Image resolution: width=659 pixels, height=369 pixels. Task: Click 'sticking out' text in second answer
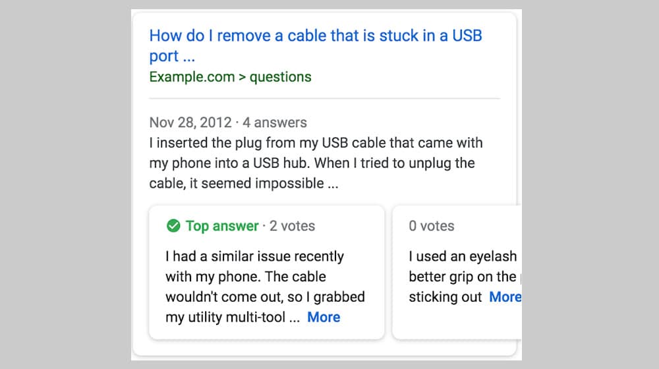click(x=445, y=297)
